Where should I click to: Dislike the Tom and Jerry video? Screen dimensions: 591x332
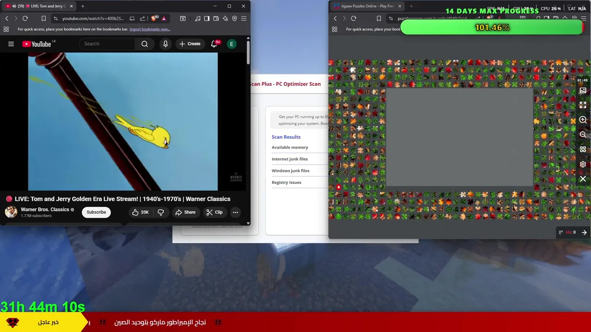[x=161, y=212]
